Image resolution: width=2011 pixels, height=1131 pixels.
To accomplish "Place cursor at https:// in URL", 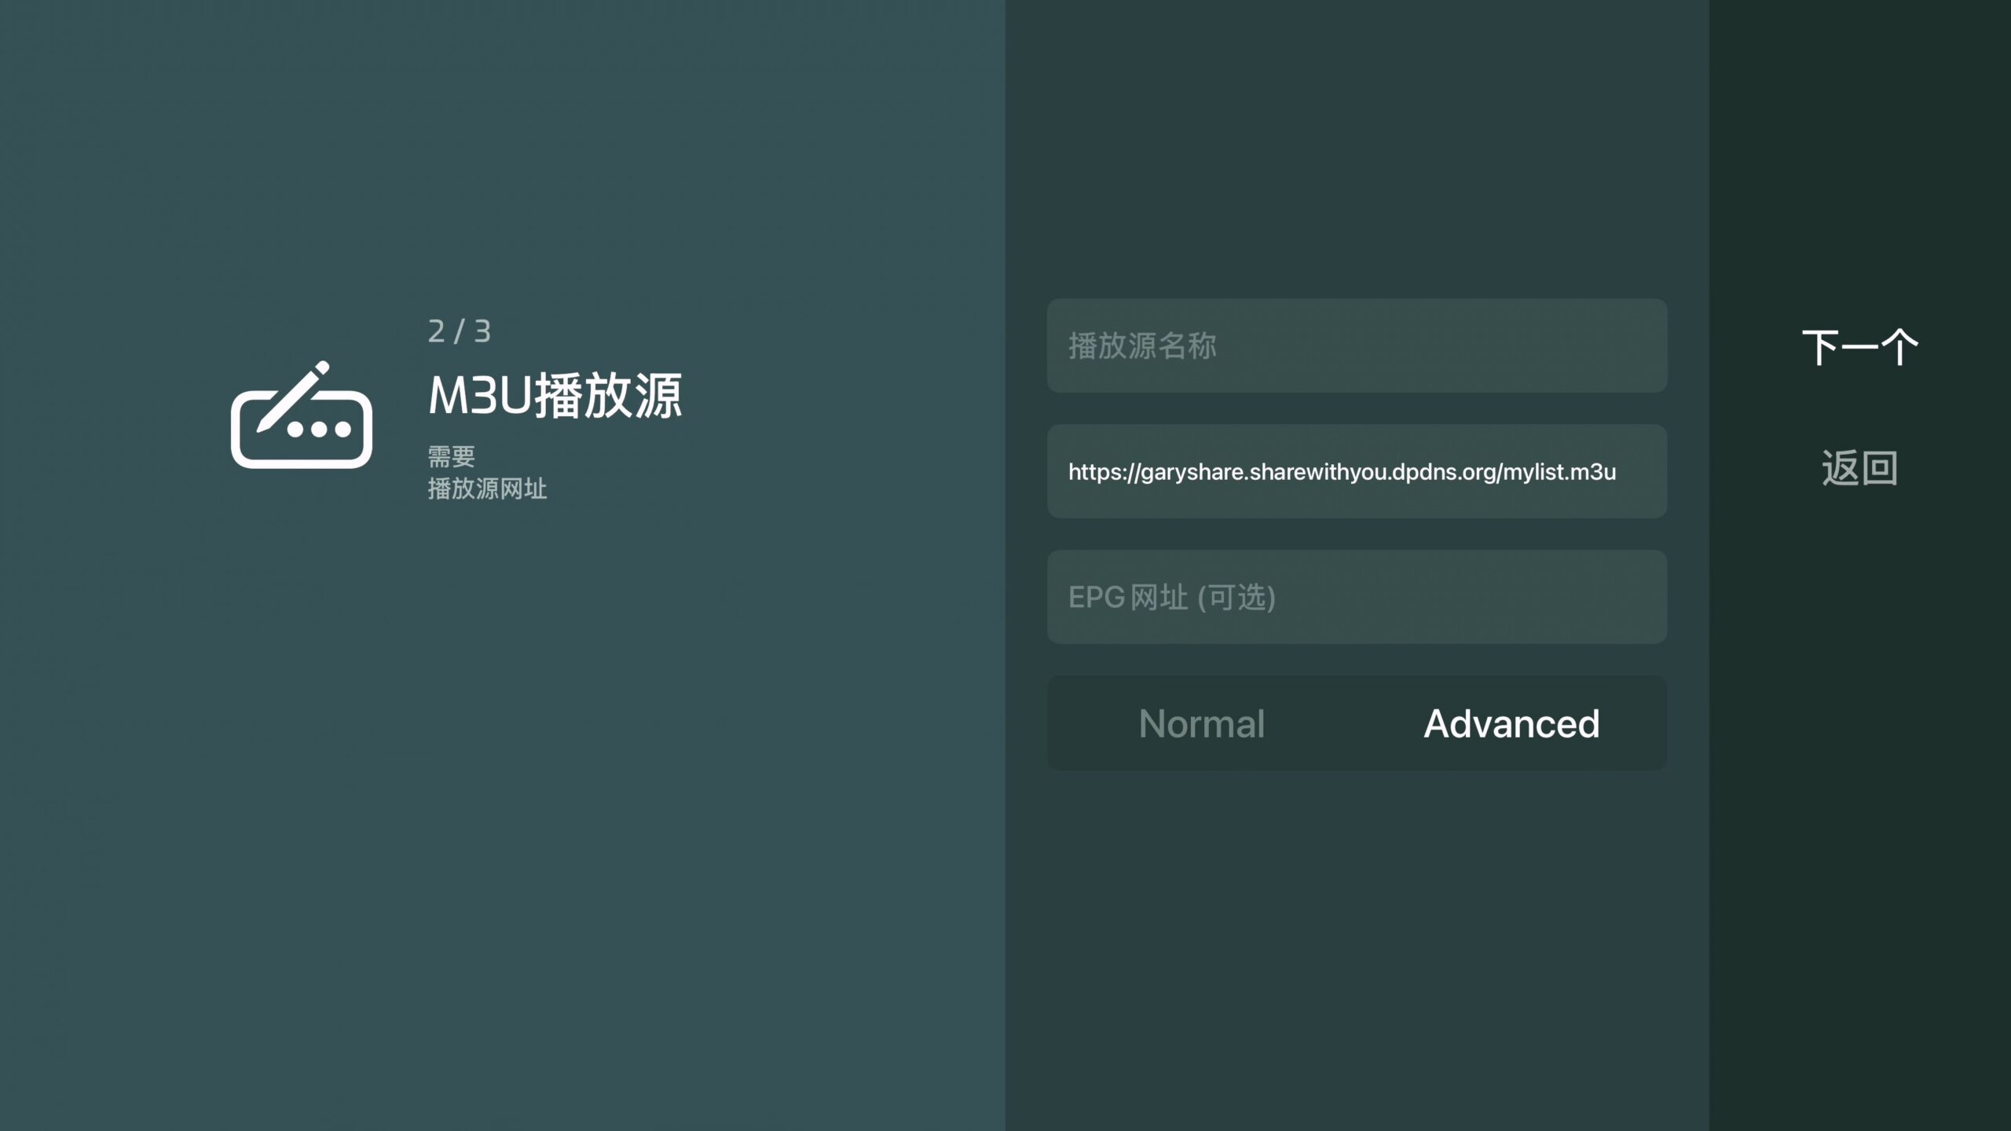I will click(x=1103, y=472).
